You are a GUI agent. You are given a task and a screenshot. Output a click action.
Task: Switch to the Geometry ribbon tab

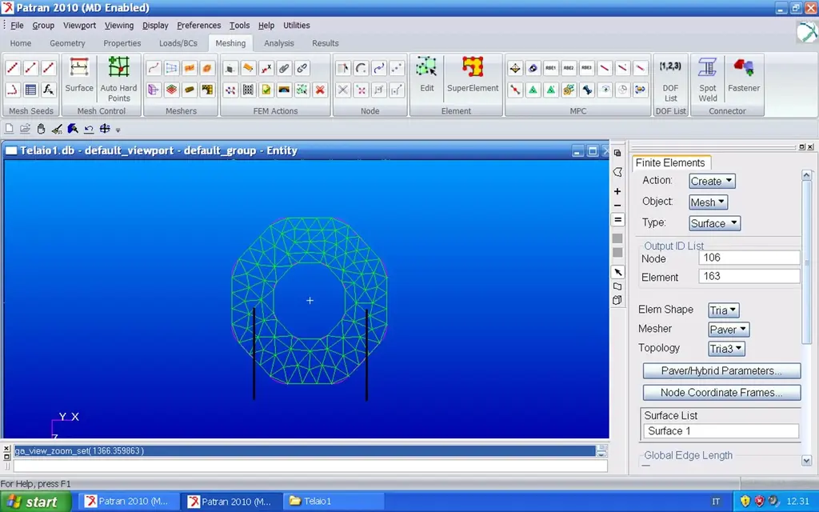pos(67,43)
